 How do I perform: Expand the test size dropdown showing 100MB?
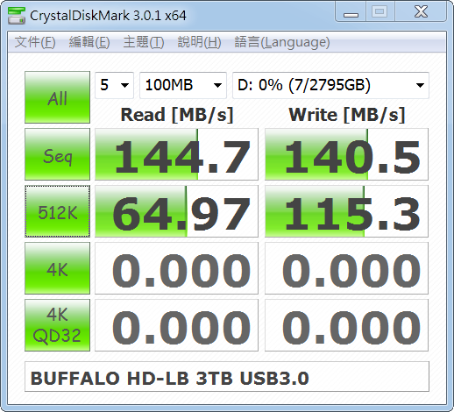(x=183, y=85)
